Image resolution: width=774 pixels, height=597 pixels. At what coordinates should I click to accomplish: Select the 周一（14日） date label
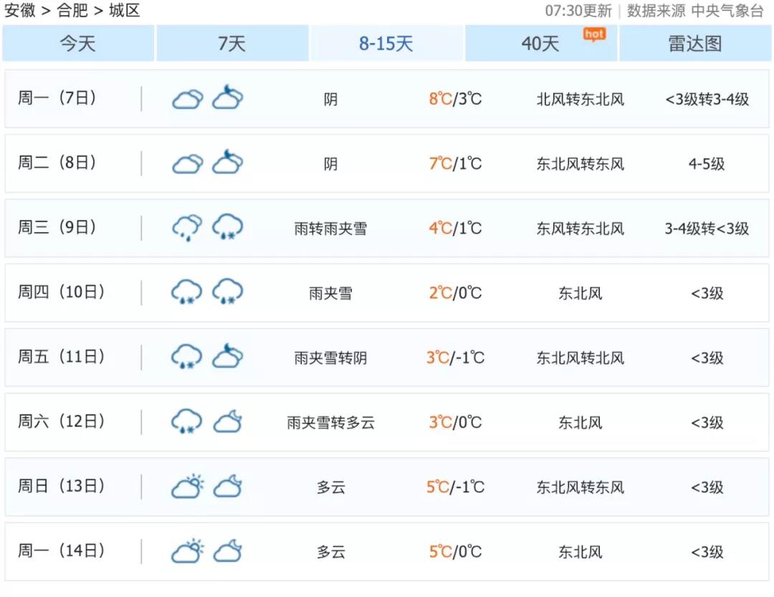61,550
